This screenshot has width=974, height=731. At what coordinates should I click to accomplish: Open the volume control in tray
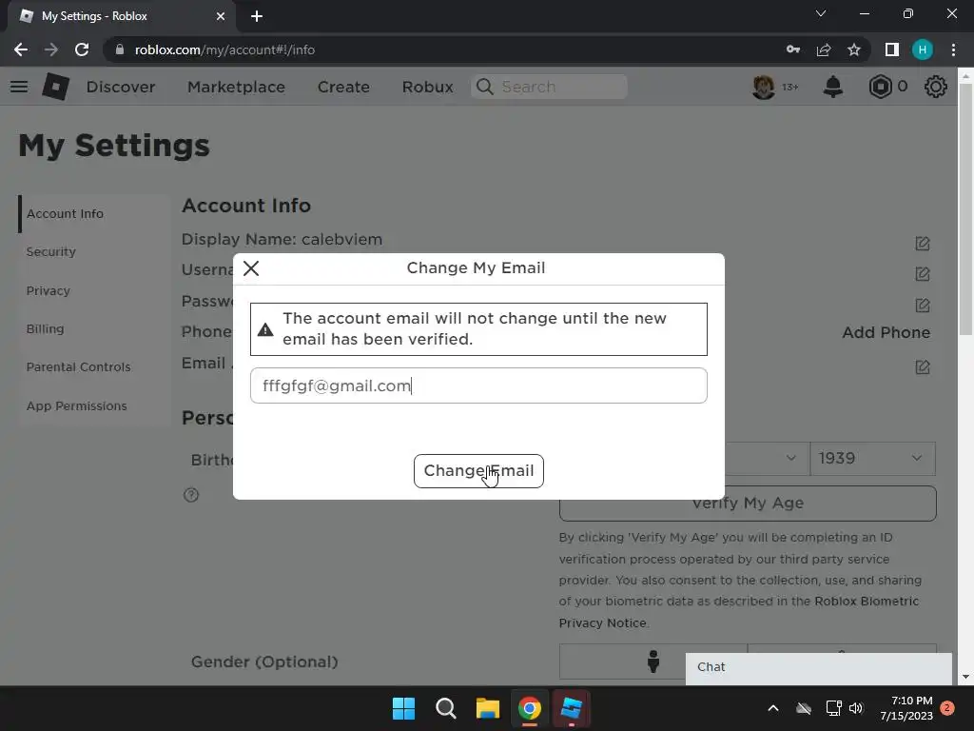point(856,708)
